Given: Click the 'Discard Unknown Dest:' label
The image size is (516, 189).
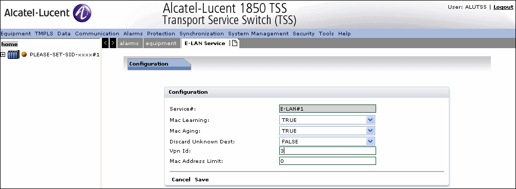Looking at the screenshot, I should click(x=202, y=142).
